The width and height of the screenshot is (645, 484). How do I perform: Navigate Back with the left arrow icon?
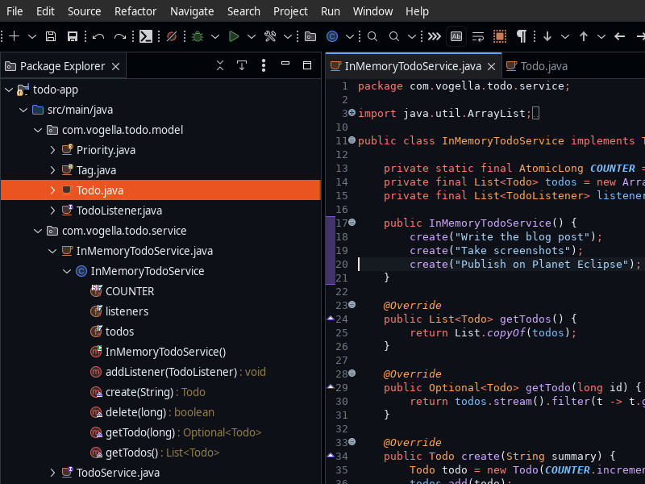pyautogui.click(x=619, y=36)
